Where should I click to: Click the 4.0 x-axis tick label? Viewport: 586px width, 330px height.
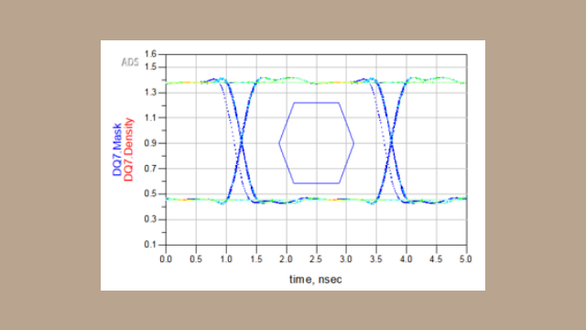click(x=407, y=259)
